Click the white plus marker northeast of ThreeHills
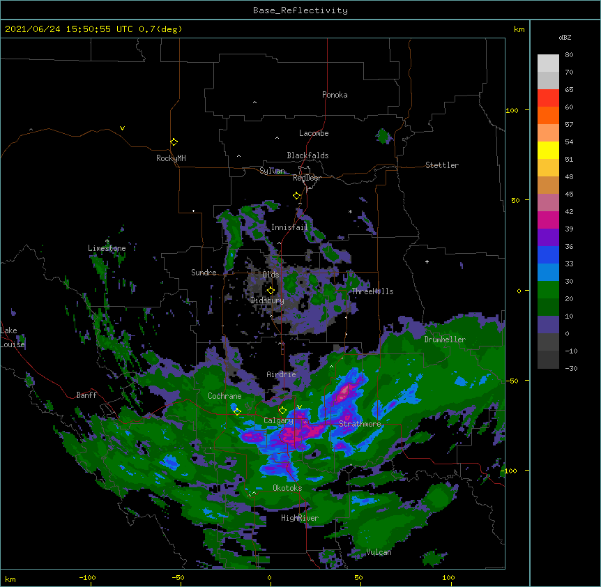 click(427, 261)
